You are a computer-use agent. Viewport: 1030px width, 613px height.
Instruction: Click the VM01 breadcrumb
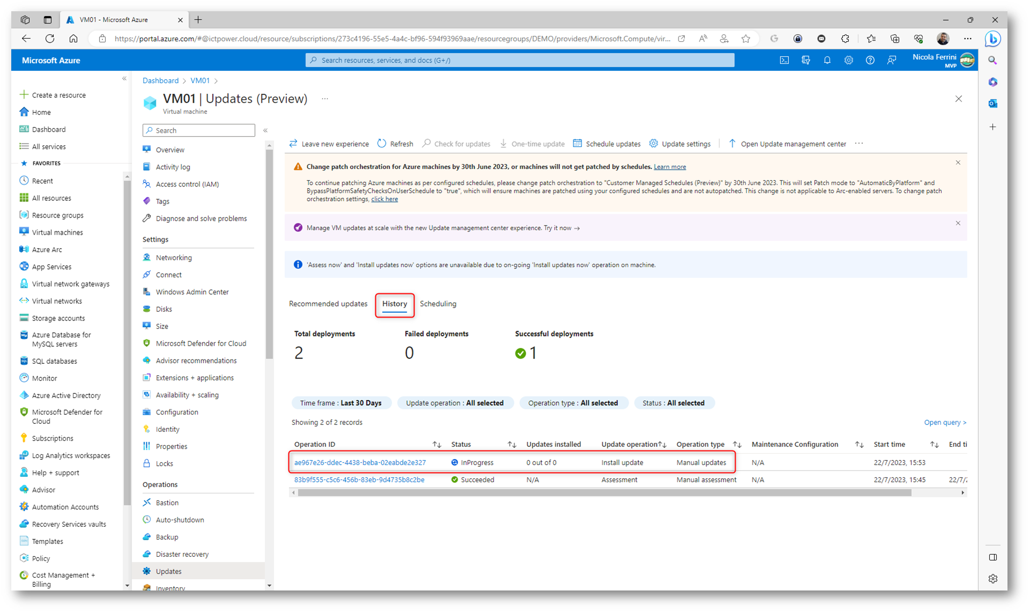200,80
